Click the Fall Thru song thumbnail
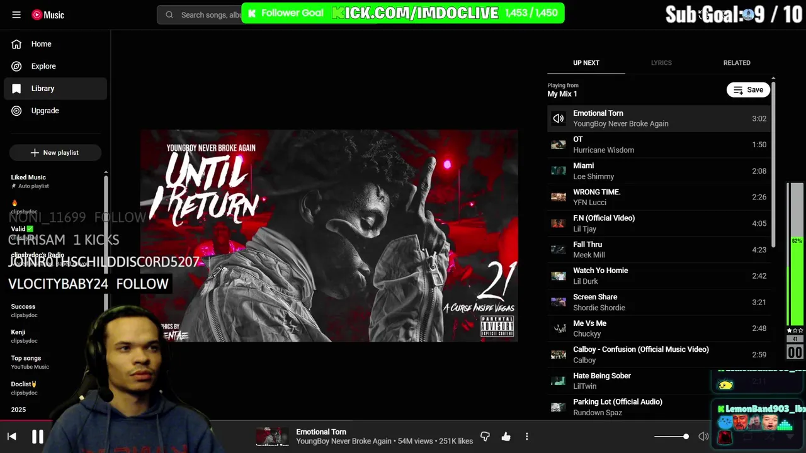 click(559, 250)
